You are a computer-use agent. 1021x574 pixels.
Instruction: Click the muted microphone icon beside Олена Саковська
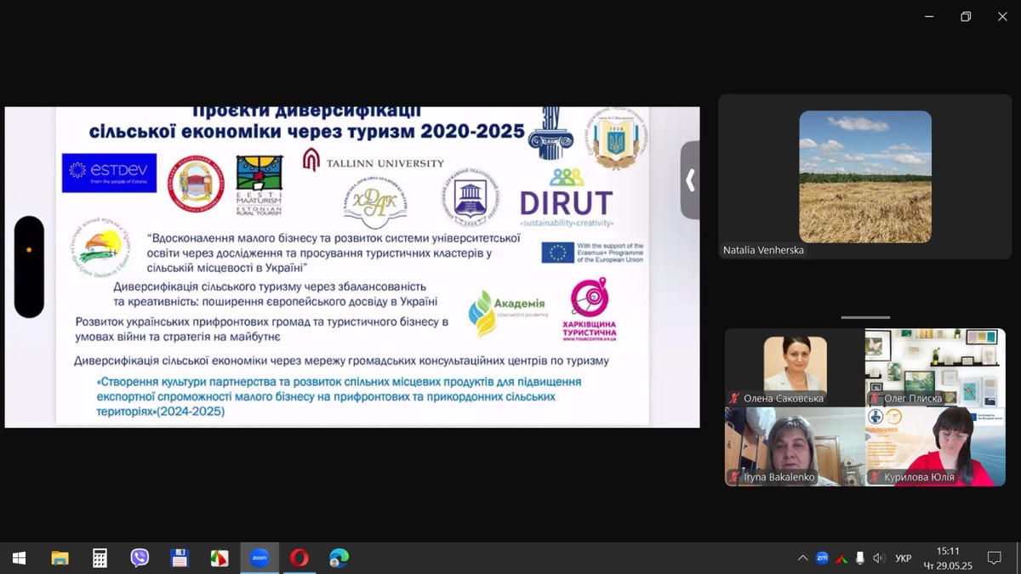(x=734, y=398)
